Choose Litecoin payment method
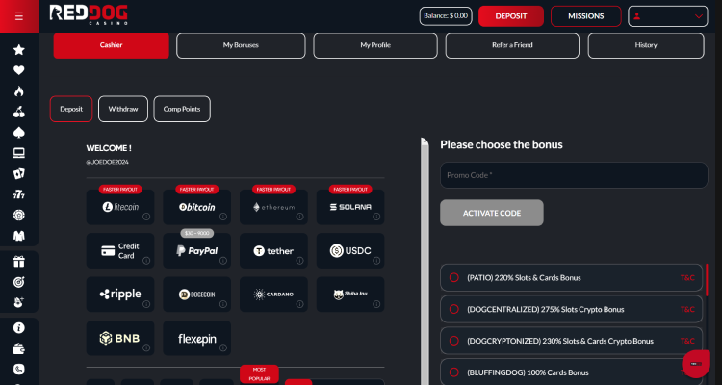 (120, 207)
